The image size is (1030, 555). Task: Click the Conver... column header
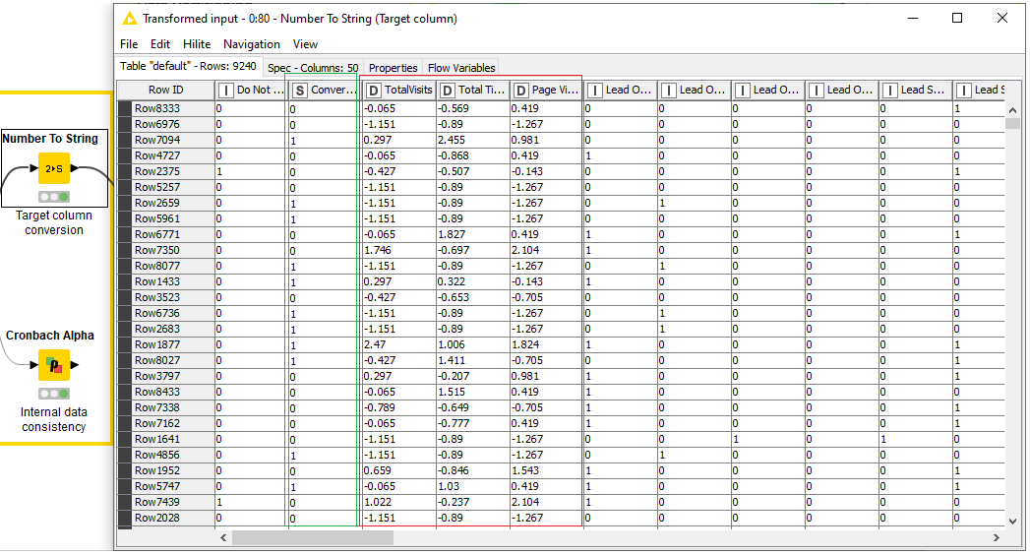[326, 90]
